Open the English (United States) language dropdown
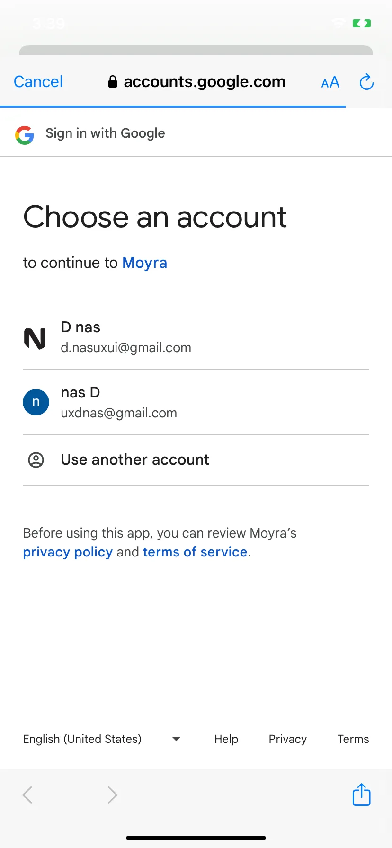 101,739
